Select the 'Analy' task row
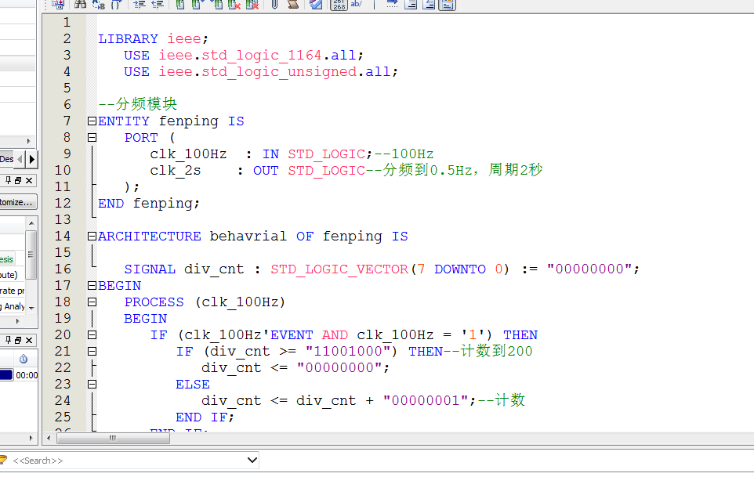This screenshot has width=754, height=477. click(13, 306)
